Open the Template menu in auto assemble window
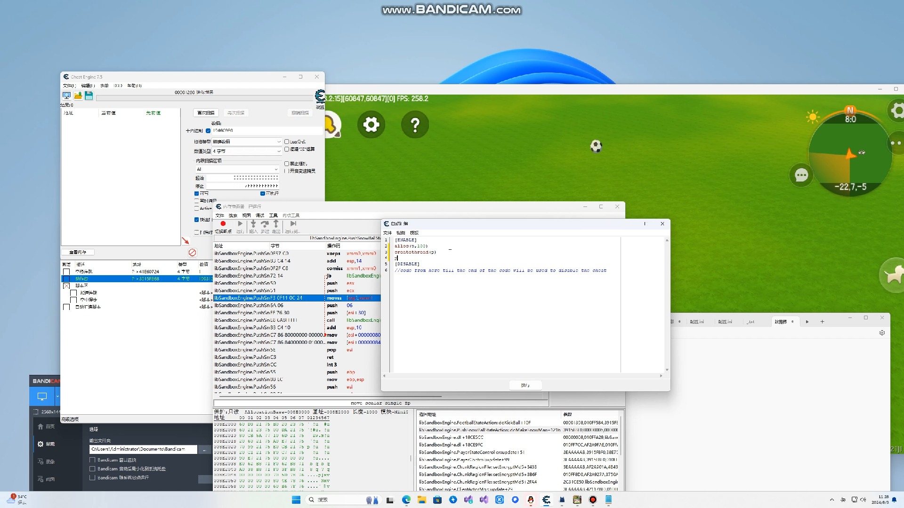904x508 pixels. (x=414, y=233)
